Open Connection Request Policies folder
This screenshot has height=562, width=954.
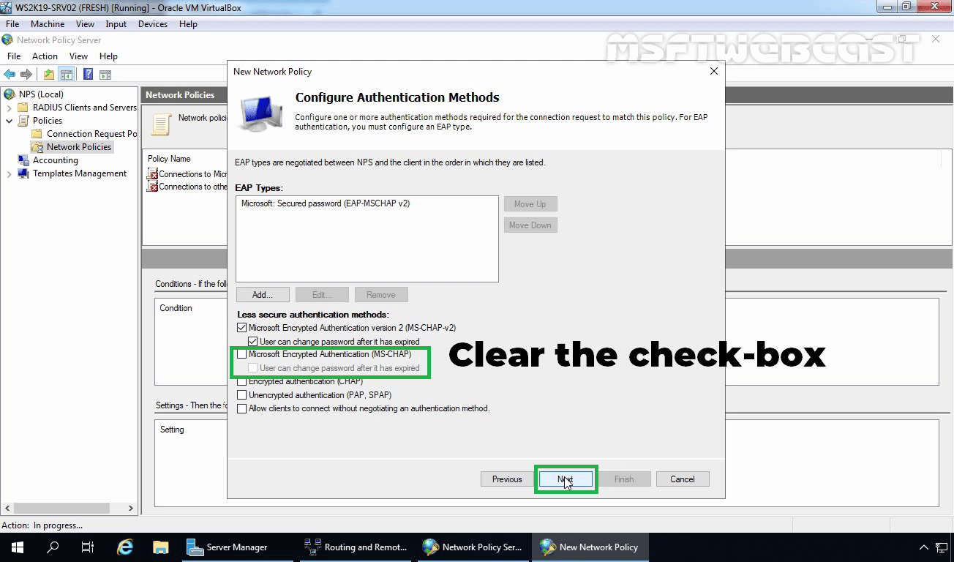tap(91, 134)
